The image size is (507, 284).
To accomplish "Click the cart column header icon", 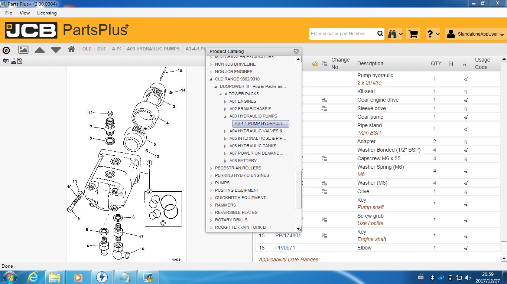I will click(x=465, y=64).
